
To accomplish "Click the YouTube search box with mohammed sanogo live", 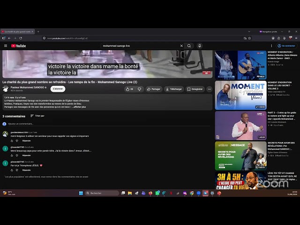I will tap(140, 46).
